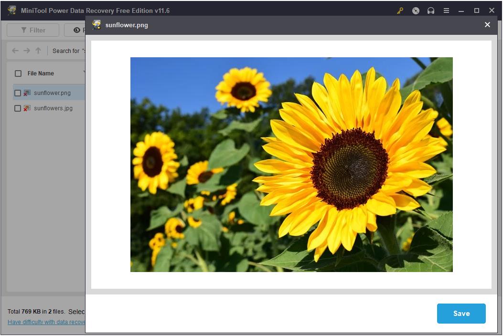503x336 pixels.
Task: Tick the checkbox next to sunflowers.jpg
Action: coord(18,108)
